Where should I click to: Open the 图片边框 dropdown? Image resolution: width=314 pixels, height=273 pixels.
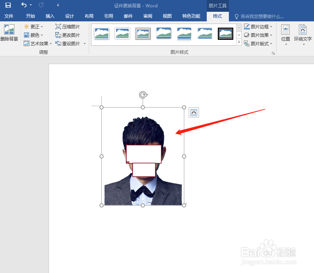pyautogui.click(x=258, y=27)
